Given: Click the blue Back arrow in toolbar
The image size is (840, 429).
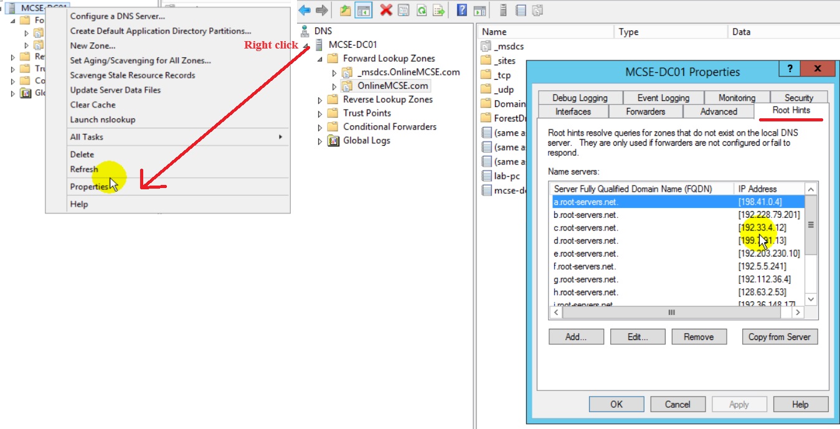Looking at the screenshot, I should (304, 10).
